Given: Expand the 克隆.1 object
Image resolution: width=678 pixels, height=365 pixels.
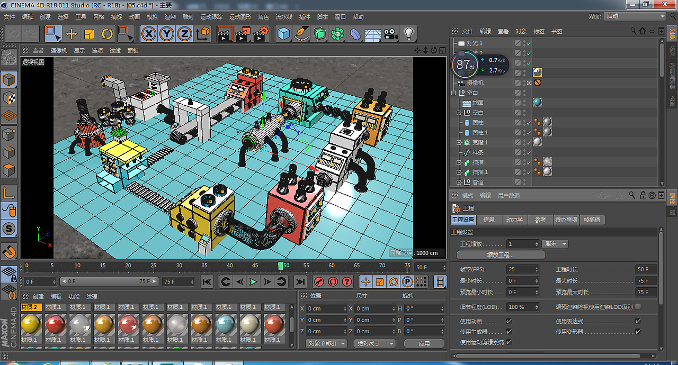Looking at the screenshot, I should pos(459,143).
